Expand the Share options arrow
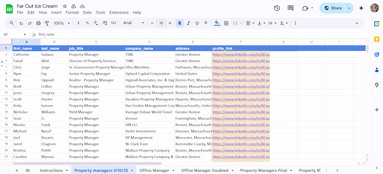This screenshot has height=174, width=383. (349, 8)
